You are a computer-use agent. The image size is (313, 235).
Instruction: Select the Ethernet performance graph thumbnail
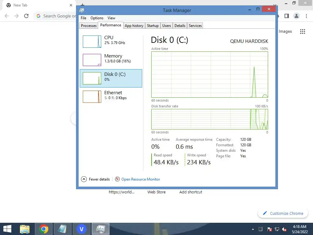click(x=92, y=97)
